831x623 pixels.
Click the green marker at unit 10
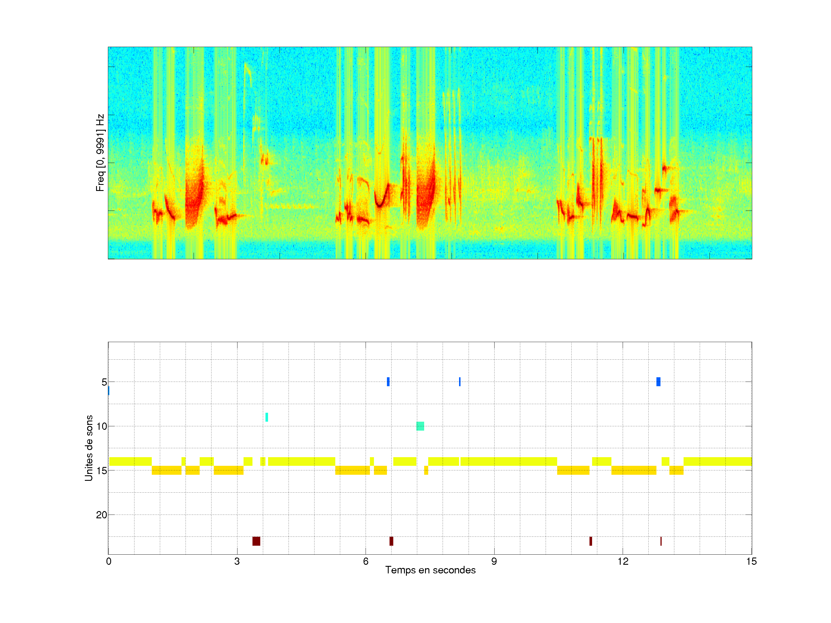click(420, 426)
